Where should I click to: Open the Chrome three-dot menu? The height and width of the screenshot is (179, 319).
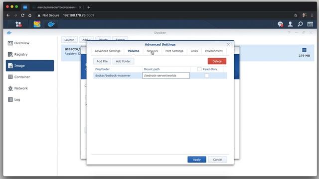coord(312,15)
